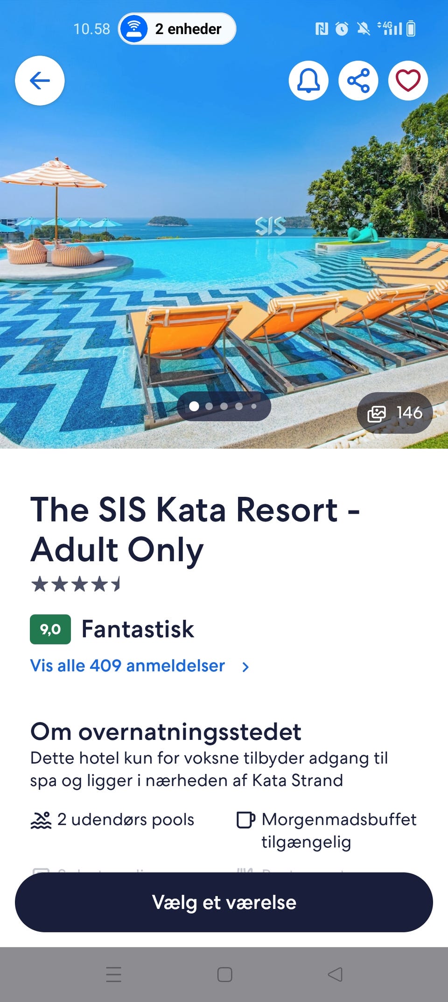Open price alert bell icon

tap(308, 80)
